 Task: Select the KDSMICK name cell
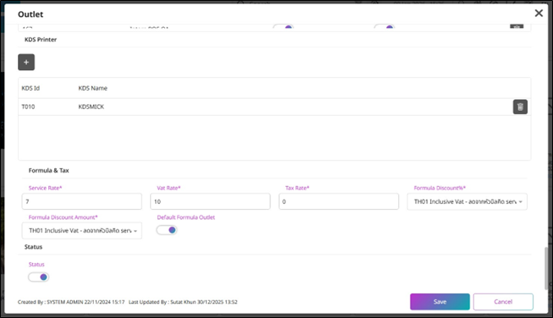(91, 107)
